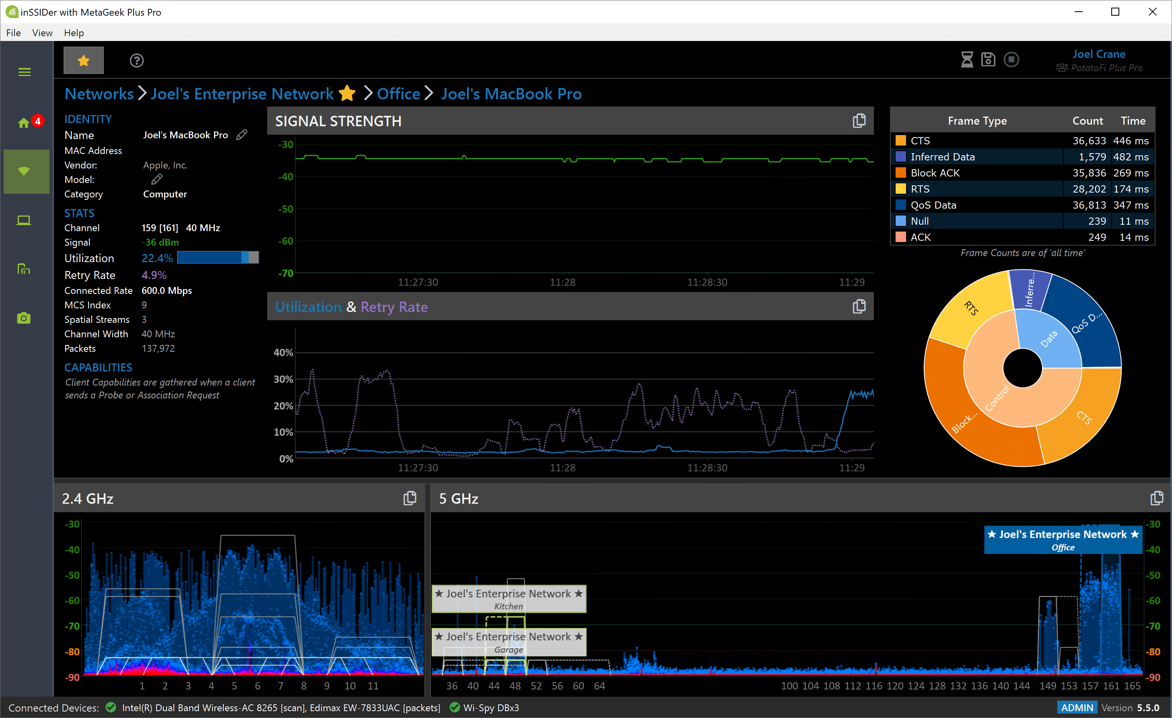Click the Version 5.5.0 text
The image size is (1172, 718).
click(x=1130, y=708)
